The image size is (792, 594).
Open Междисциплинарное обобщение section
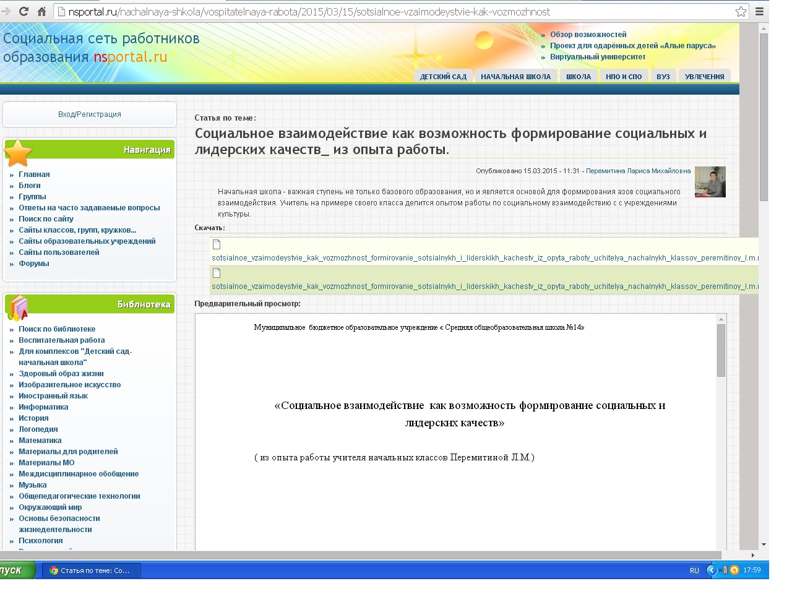coord(79,474)
